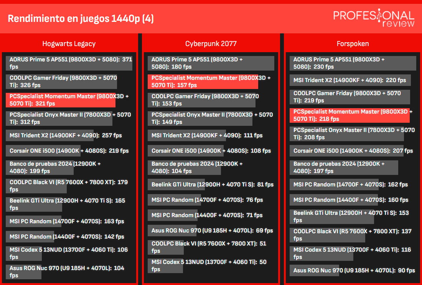
Task: Click MSI PC Random 14400F 71 fps bar
Action: coord(173,215)
